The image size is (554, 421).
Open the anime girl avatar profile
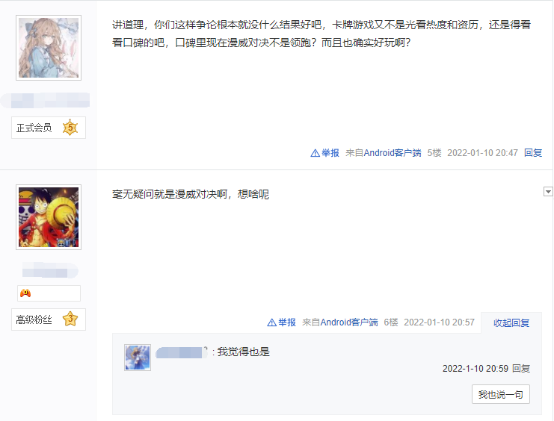pos(49,48)
